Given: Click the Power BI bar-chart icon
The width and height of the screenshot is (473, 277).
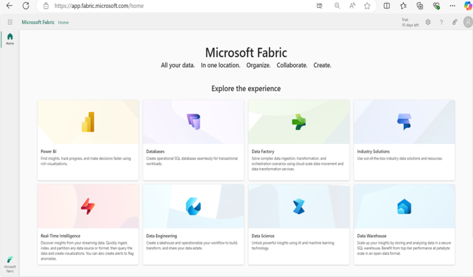Looking at the screenshot, I should point(88,122).
